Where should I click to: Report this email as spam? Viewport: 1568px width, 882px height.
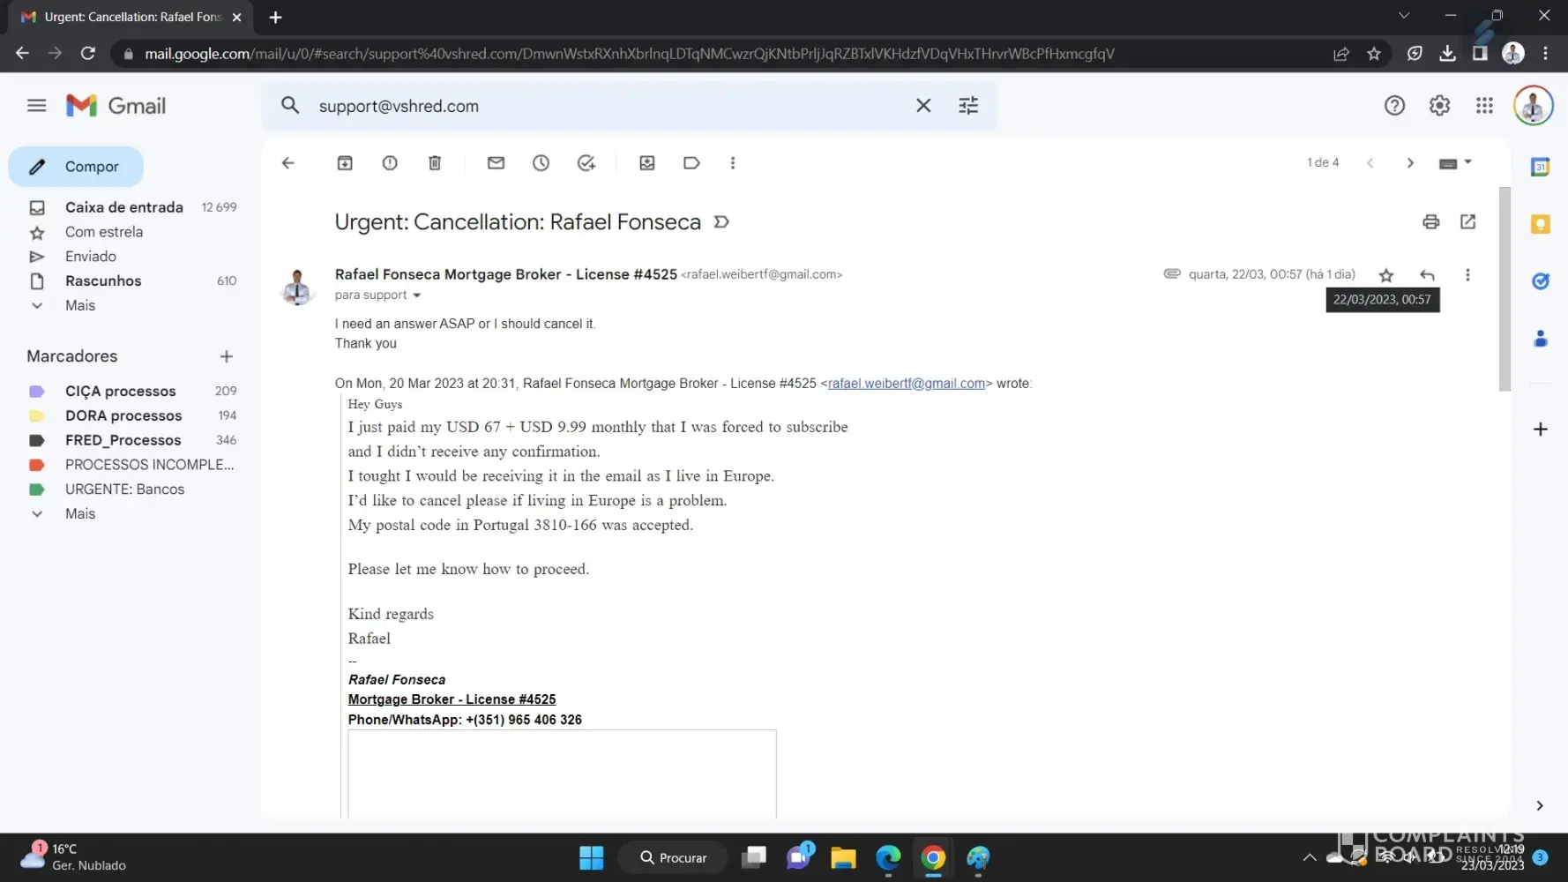coord(390,163)
